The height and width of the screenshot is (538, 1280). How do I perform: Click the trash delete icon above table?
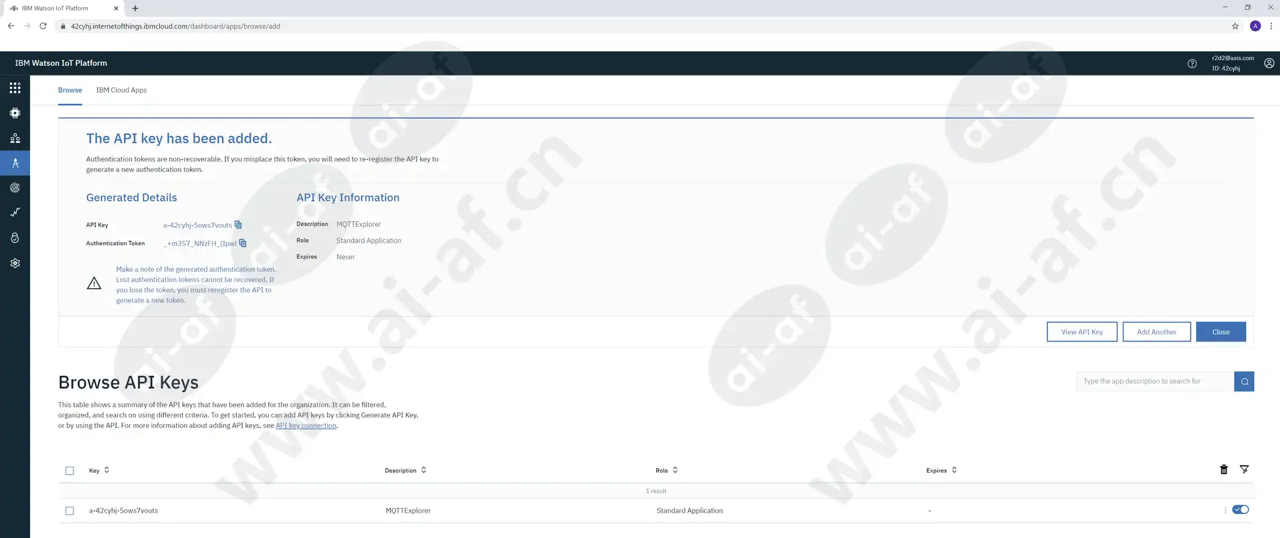[x=1223, y=469]
